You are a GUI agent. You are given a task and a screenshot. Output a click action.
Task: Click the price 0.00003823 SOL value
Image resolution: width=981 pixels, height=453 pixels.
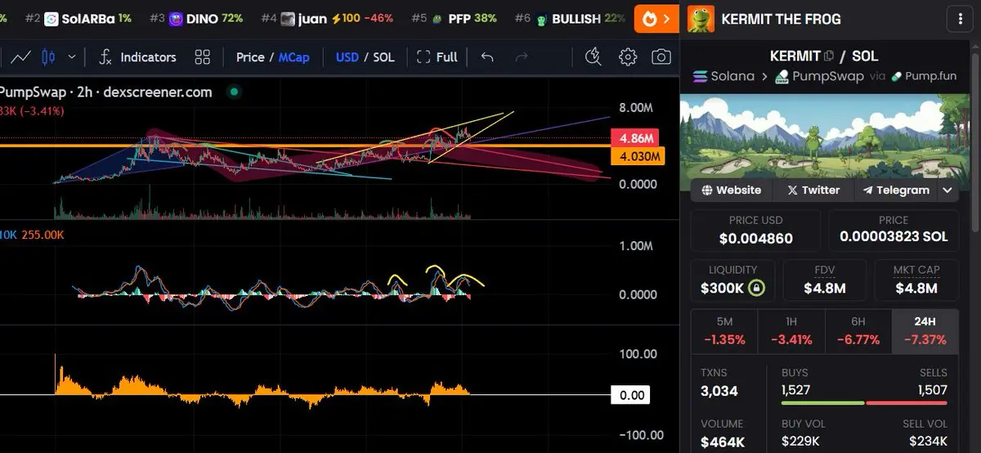(x=894, y=236)
